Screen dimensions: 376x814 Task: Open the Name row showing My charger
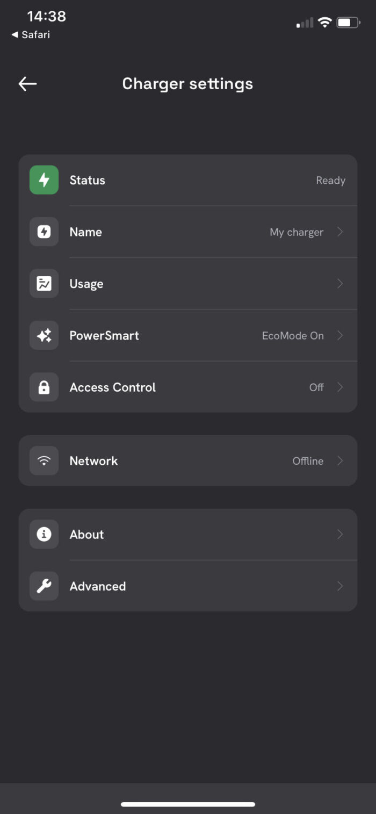(188, 232)
